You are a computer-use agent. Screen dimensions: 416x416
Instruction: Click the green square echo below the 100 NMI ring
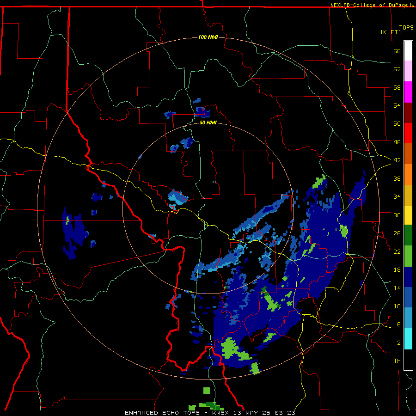point(207,391)
